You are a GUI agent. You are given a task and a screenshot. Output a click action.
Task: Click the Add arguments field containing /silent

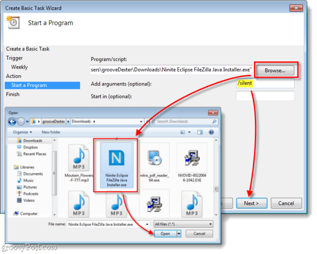point(265,83)
